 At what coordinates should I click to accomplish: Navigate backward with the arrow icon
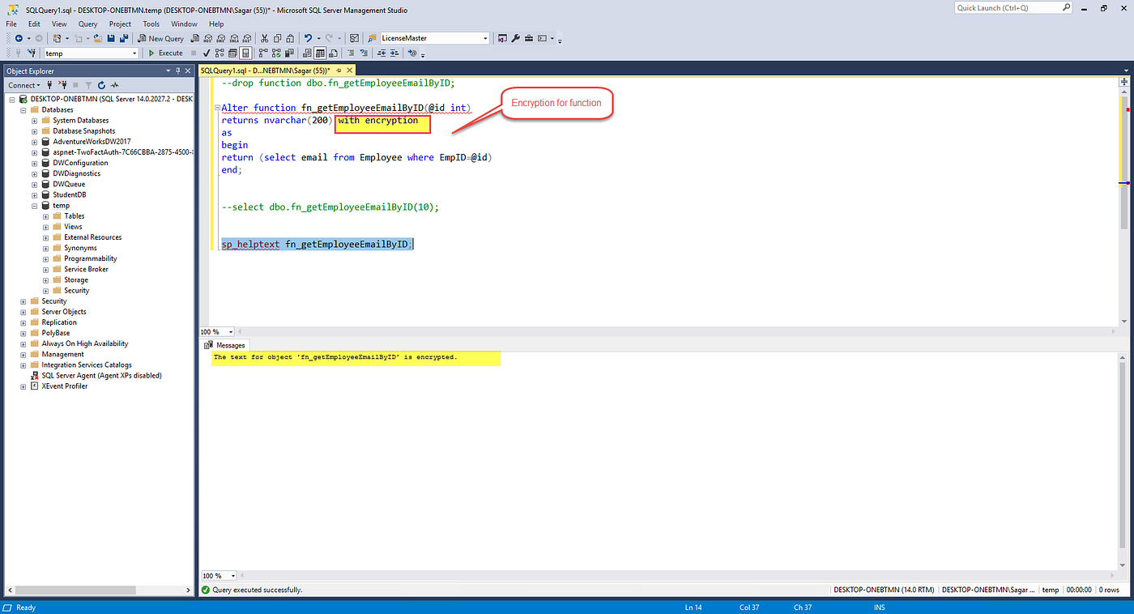pyautogui.click(x=19, y=38)
